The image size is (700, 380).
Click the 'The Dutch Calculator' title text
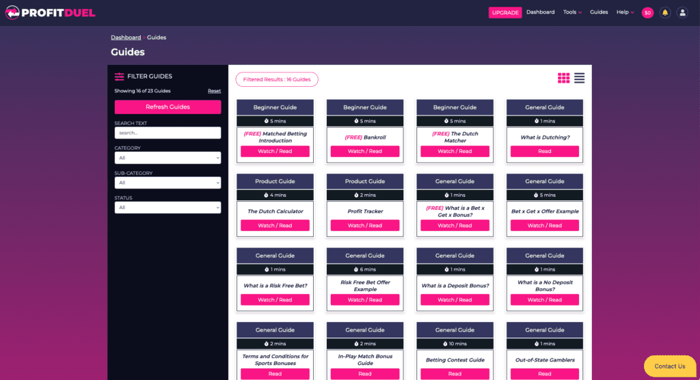coord(275,211)
